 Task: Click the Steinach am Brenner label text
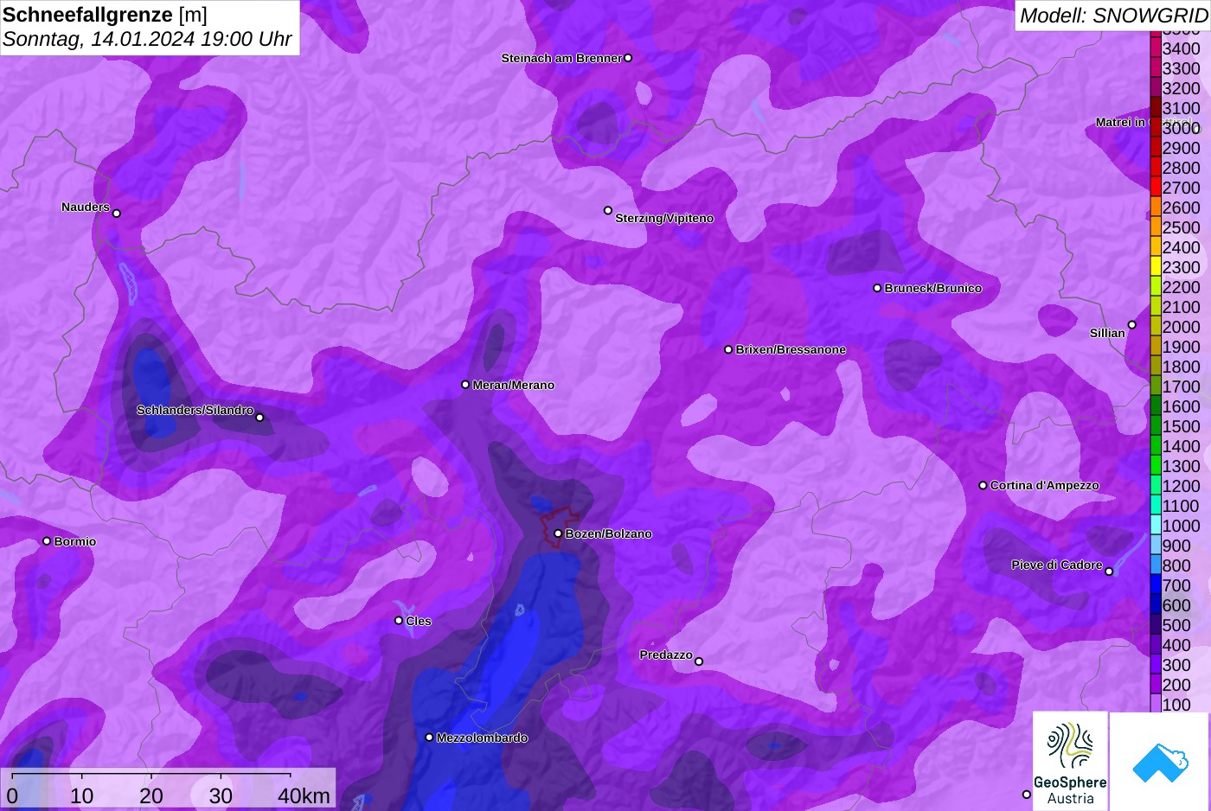tap(561, 58)
